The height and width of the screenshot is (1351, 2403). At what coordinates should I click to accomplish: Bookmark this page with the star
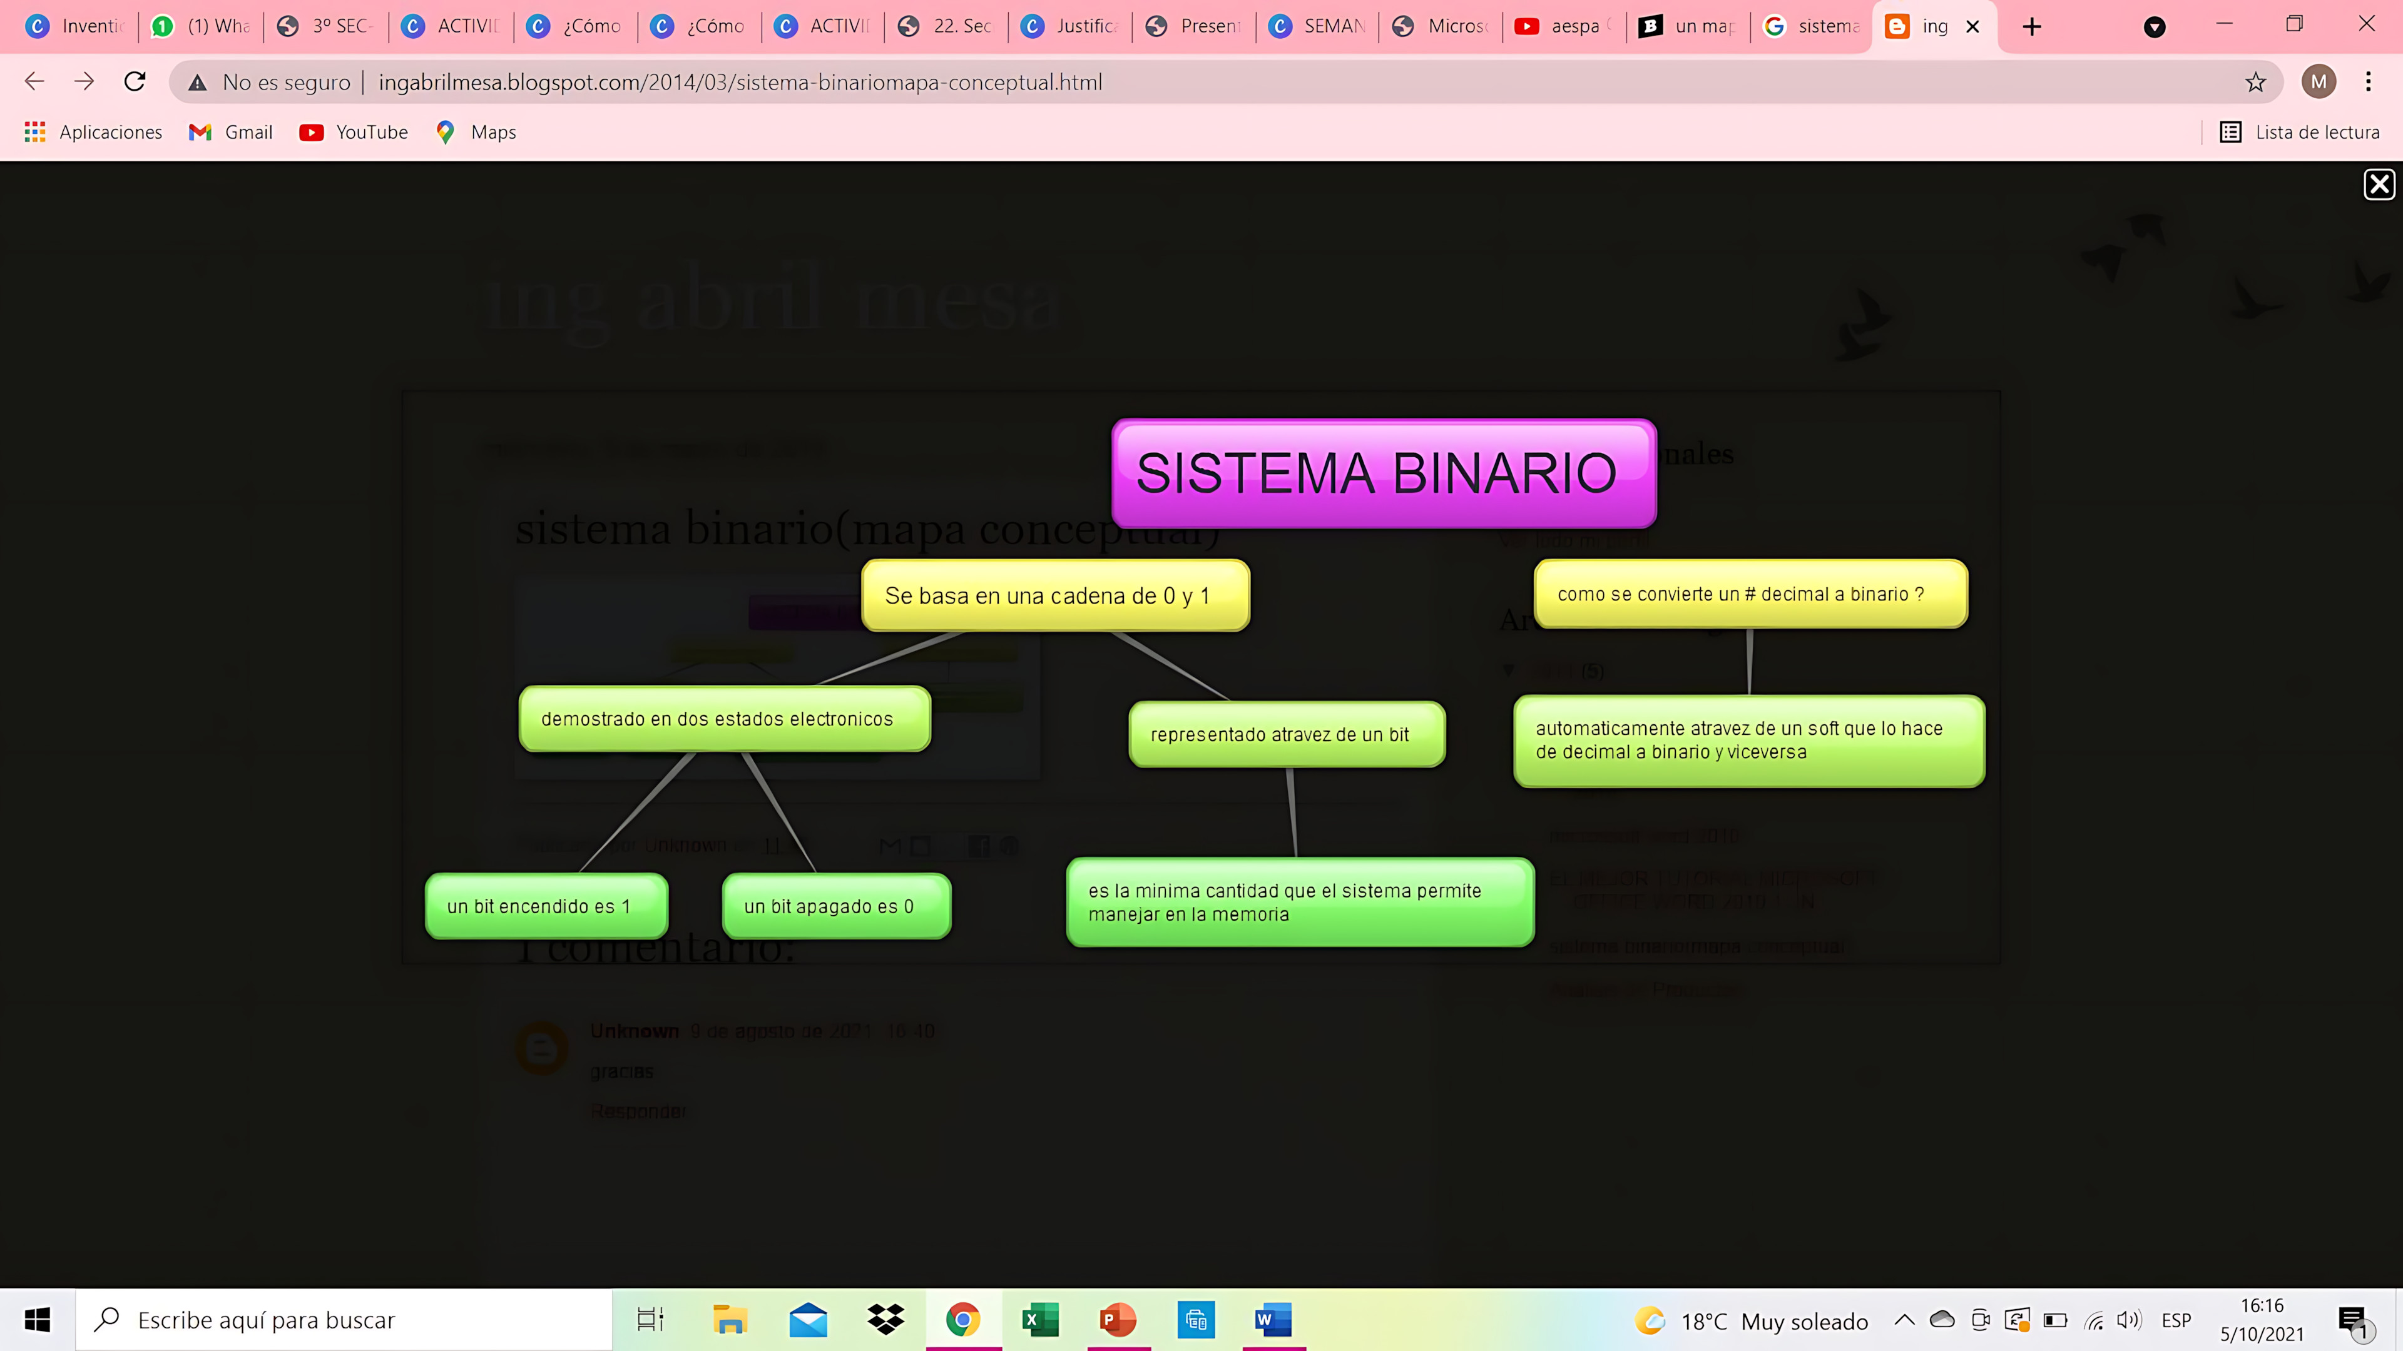click(2255, 82)
